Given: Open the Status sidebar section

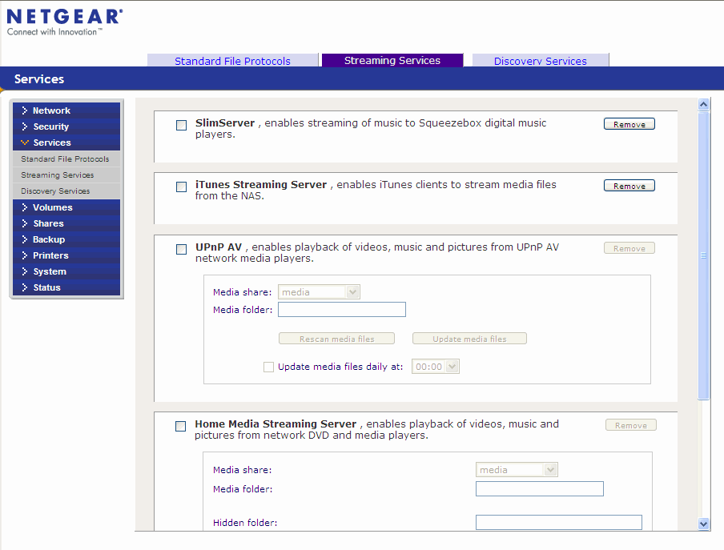Looking at the screenshot, I should pos(66,287).
